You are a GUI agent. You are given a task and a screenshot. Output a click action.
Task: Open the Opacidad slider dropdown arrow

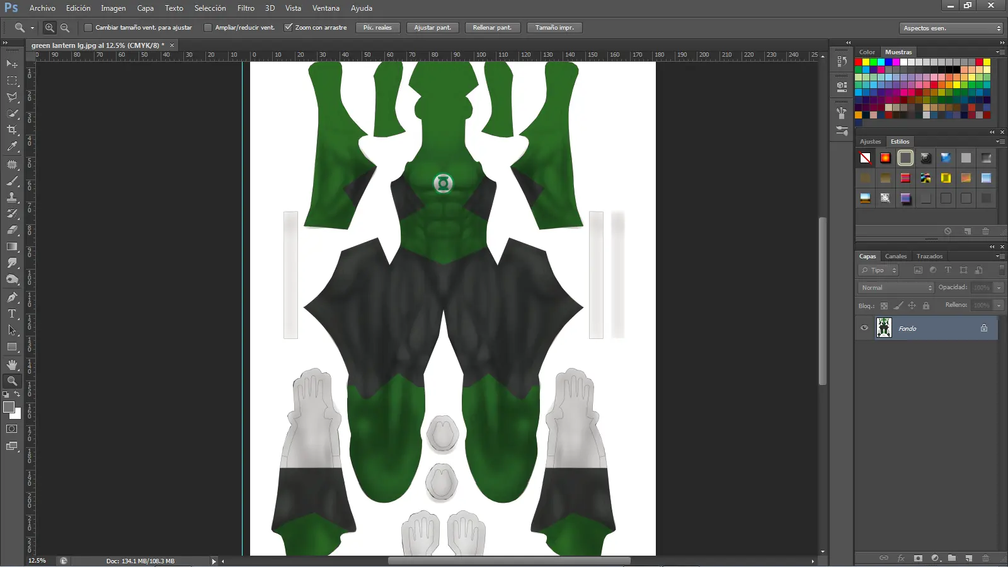click(999, 288)
